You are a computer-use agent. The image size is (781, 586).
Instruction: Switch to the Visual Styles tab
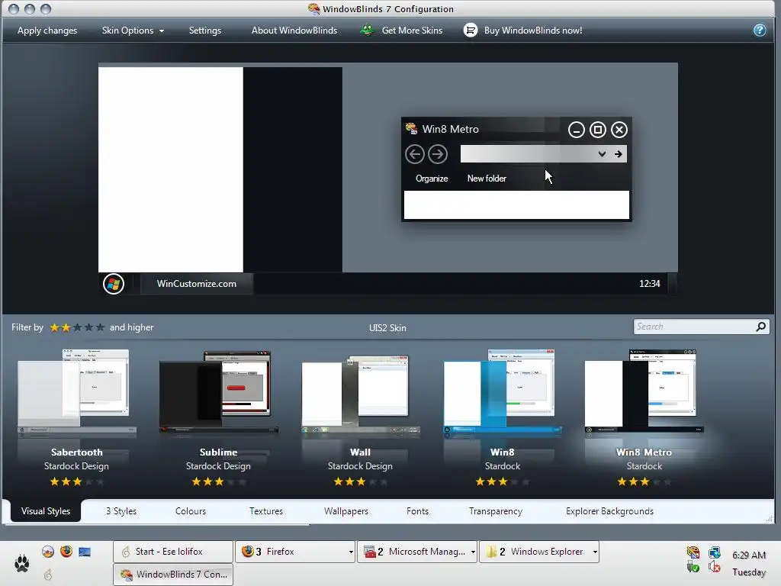(45, 510)
